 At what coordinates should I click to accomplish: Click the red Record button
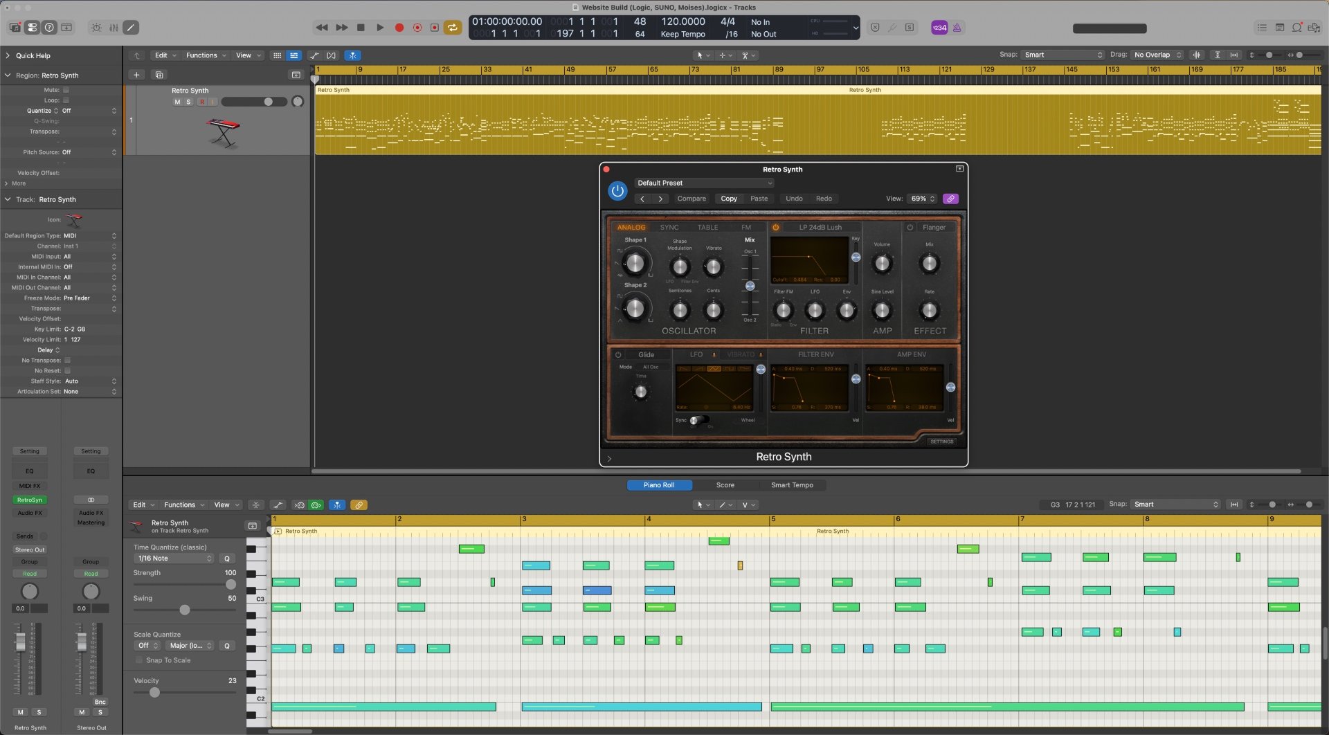(399, 28)
